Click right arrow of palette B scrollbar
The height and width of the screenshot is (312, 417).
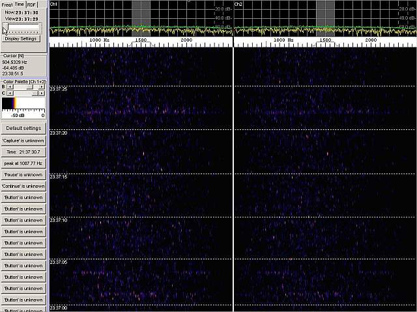[x=42, y=86]
